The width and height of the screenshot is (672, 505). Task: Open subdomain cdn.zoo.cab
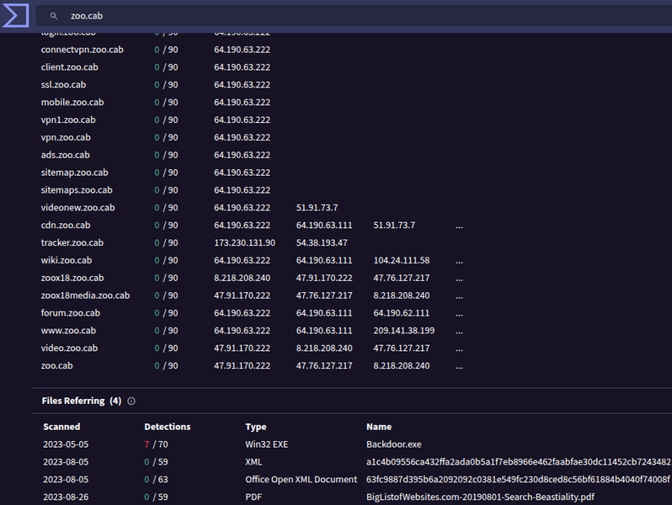point(66,226)
